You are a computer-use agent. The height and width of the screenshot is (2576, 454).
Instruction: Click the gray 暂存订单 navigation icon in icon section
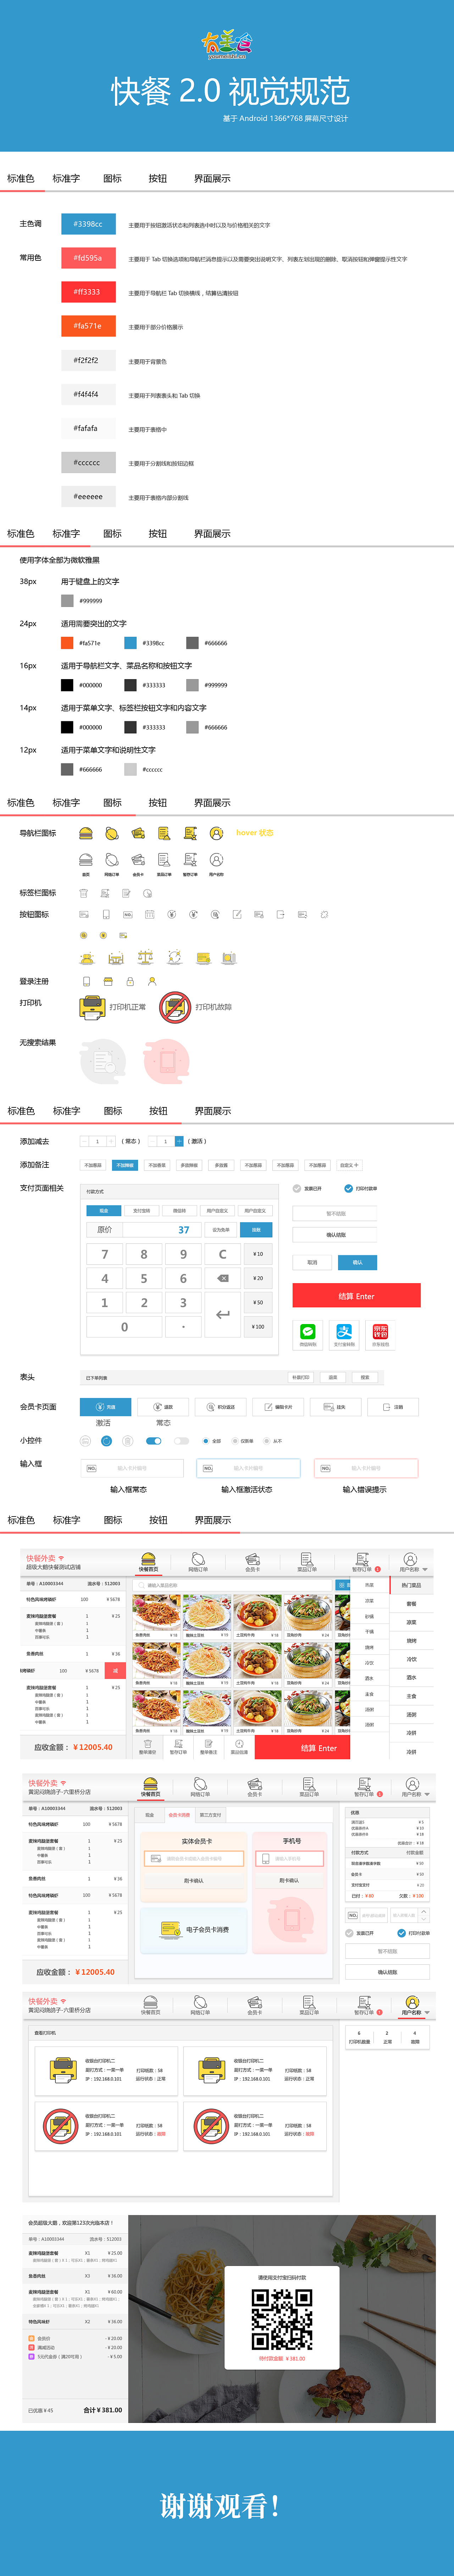coord(190,860)
